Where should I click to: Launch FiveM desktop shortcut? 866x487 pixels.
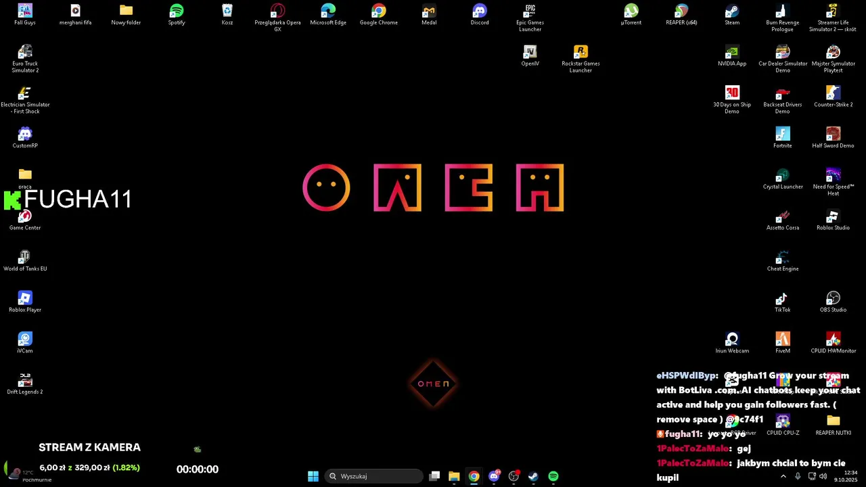coord(783,344)
